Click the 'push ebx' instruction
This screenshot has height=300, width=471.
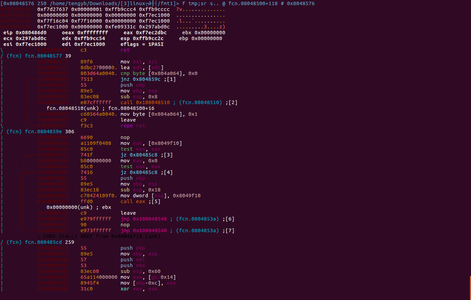pyautogui.click(x=133, y=265)
